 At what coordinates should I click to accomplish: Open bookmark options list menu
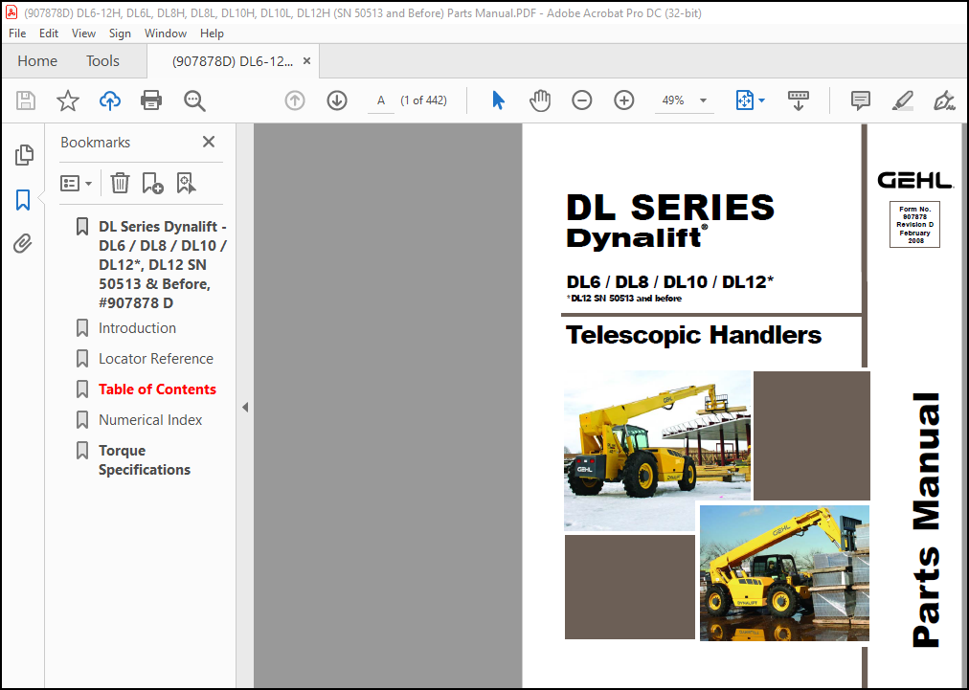click(x=76, y=183)
